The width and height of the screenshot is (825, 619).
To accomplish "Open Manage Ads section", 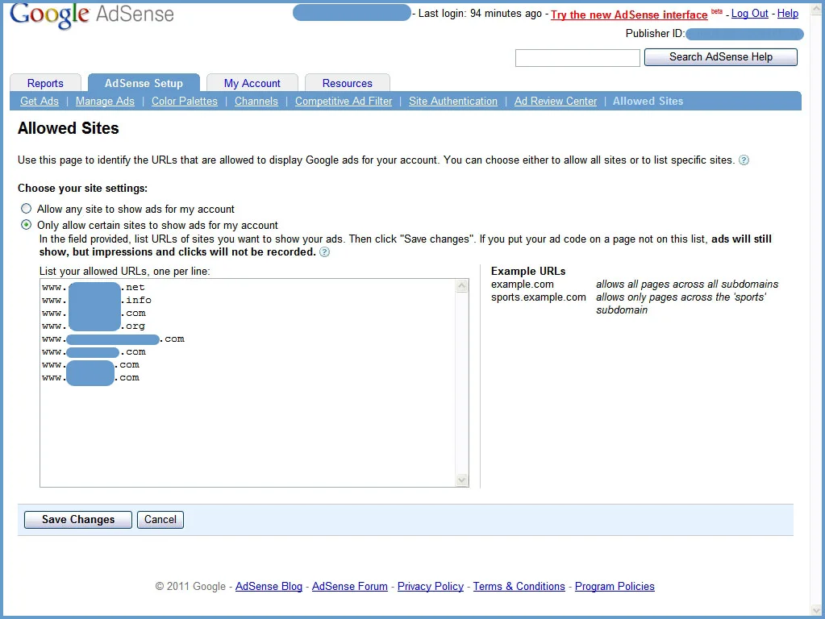I will (105, 102).
